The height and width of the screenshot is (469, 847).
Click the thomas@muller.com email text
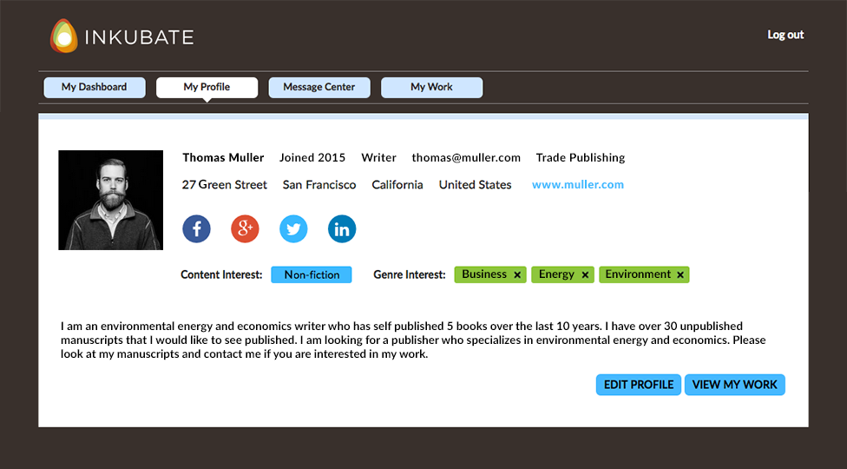[466, 158]
